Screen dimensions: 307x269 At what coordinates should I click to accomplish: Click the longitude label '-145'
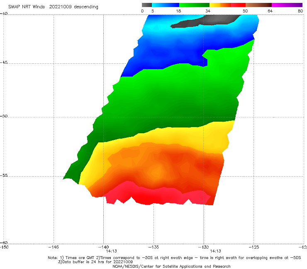[54, 247]
